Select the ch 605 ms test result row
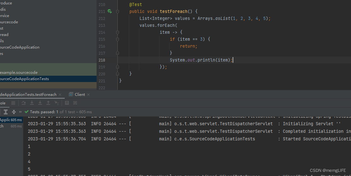Viewport: 351px width, 176px height. click(11, 126)
